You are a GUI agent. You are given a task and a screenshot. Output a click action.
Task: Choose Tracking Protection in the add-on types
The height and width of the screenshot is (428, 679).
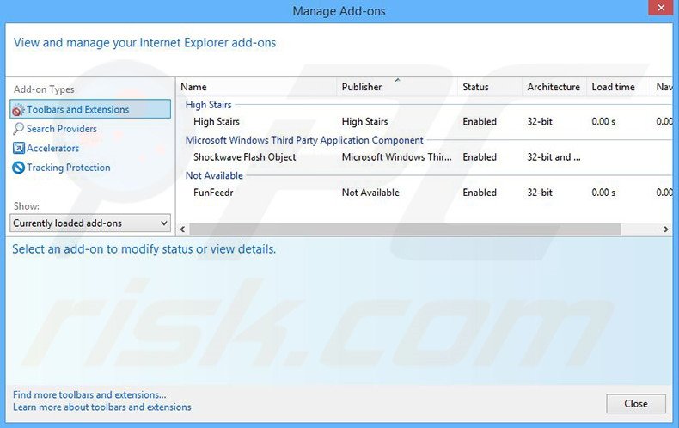tap(69, 168)
